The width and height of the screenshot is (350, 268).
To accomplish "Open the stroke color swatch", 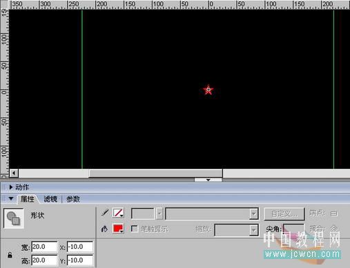I will click(x=118, y=213).
